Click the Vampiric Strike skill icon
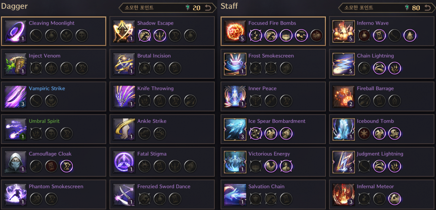Screen dimensions: 436x210 [15, 97]
